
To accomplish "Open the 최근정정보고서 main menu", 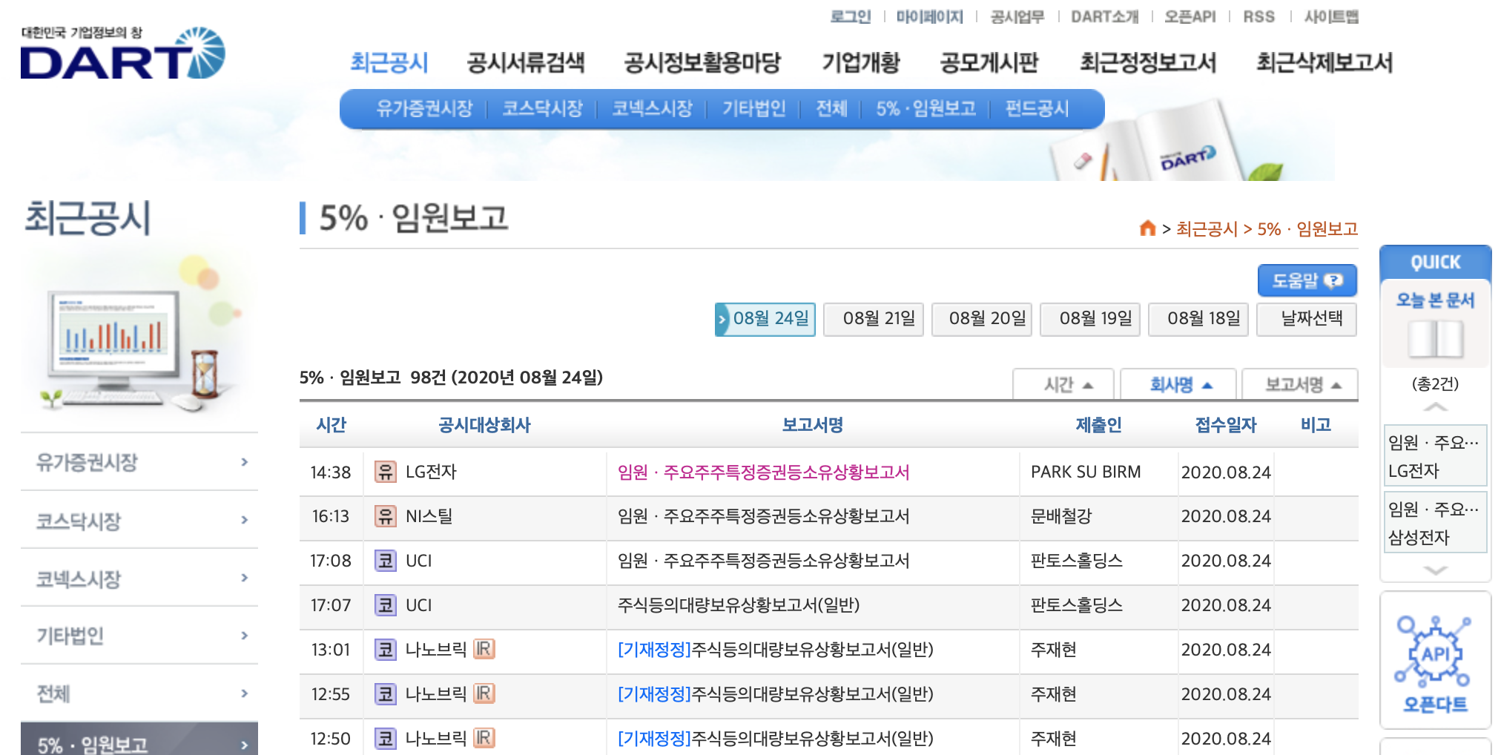I will click(1148, 62).
